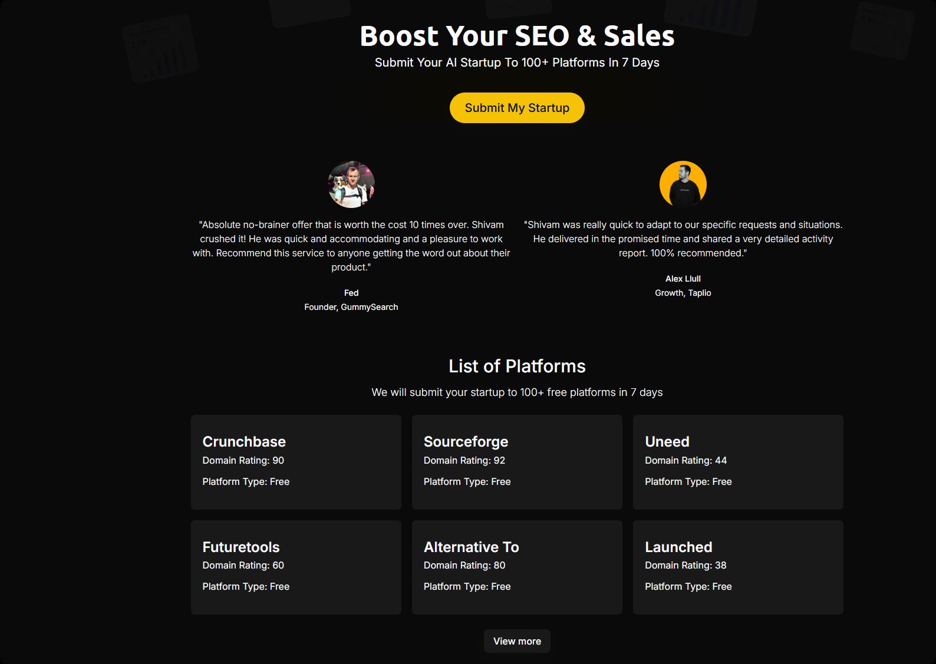Click Fed's testimonial quote text
Screen dimensions: 936x664
pos(351,246)
